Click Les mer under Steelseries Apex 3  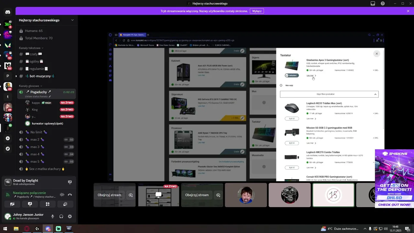point(311,75)
